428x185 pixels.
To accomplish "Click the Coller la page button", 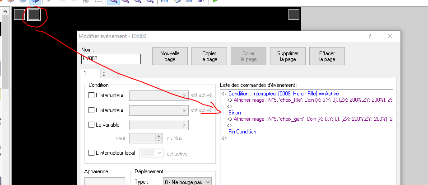I will (248, 56).
